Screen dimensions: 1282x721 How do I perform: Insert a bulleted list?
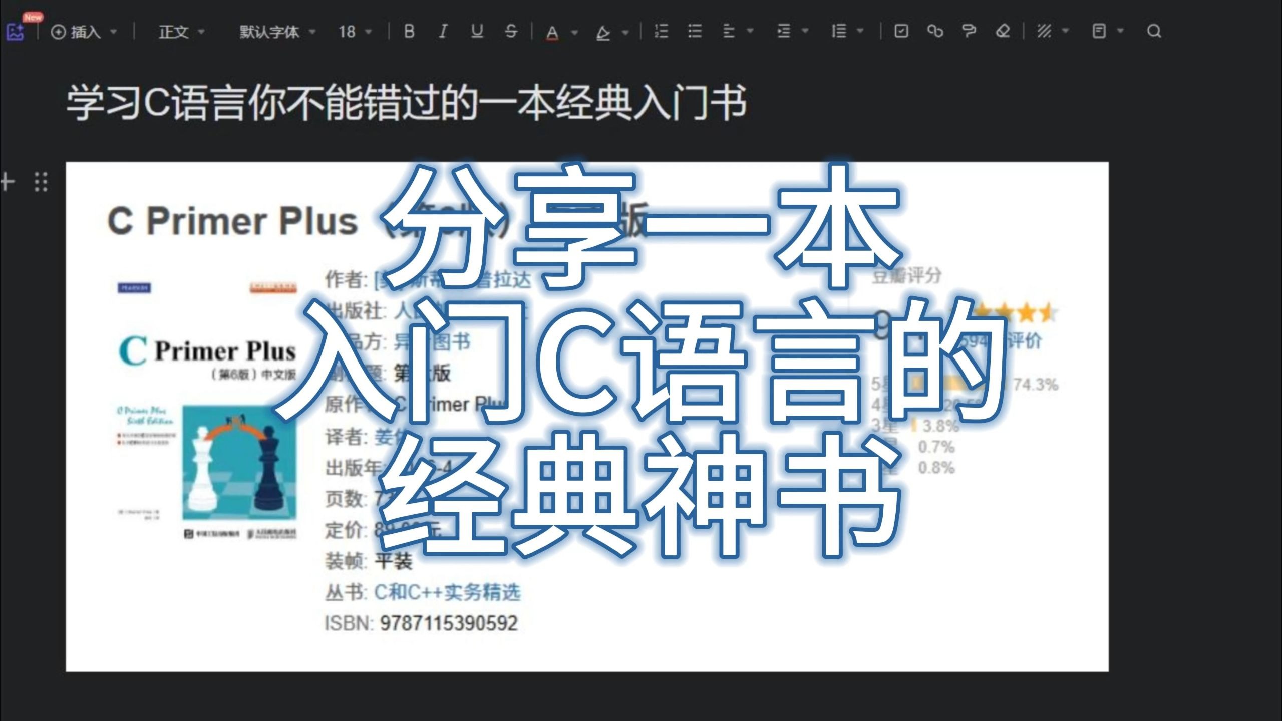(695, 32)
